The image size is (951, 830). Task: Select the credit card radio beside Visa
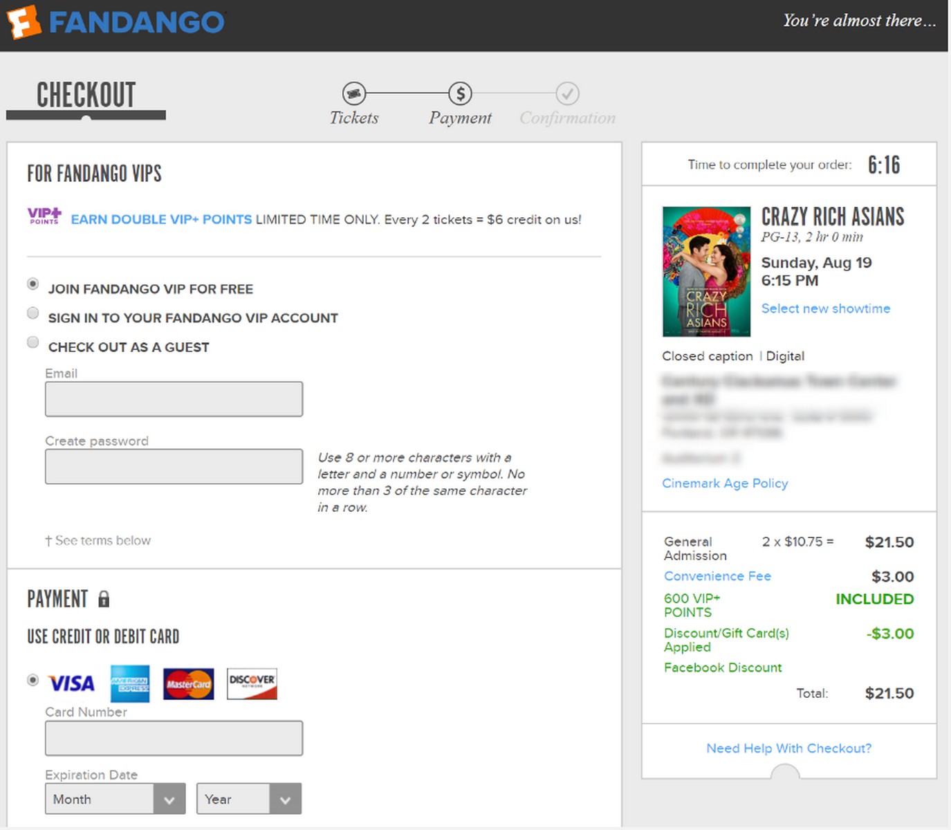pos(33,680)
